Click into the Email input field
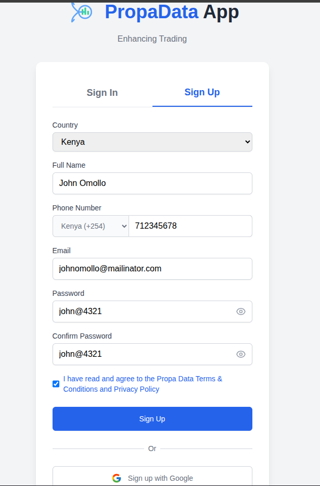Image resolution: width=320 pixels, height=486 pixels. point(152,269)
